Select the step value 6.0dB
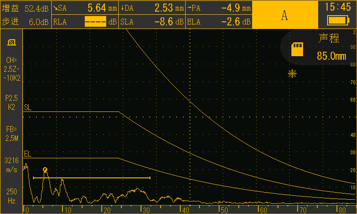The image size is (357, 214). tap(39, 22)
